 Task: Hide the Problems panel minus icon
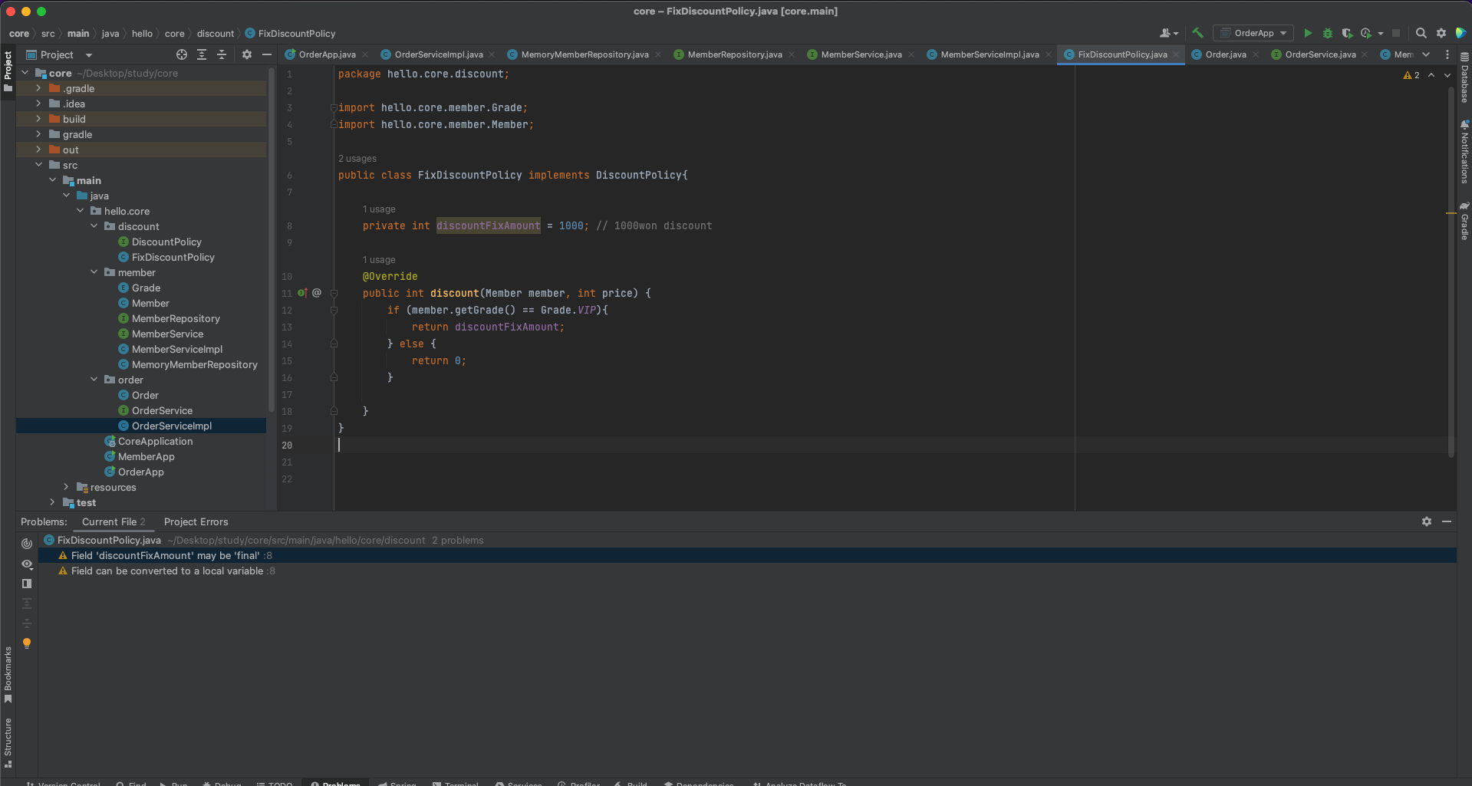click(1447, 521)
